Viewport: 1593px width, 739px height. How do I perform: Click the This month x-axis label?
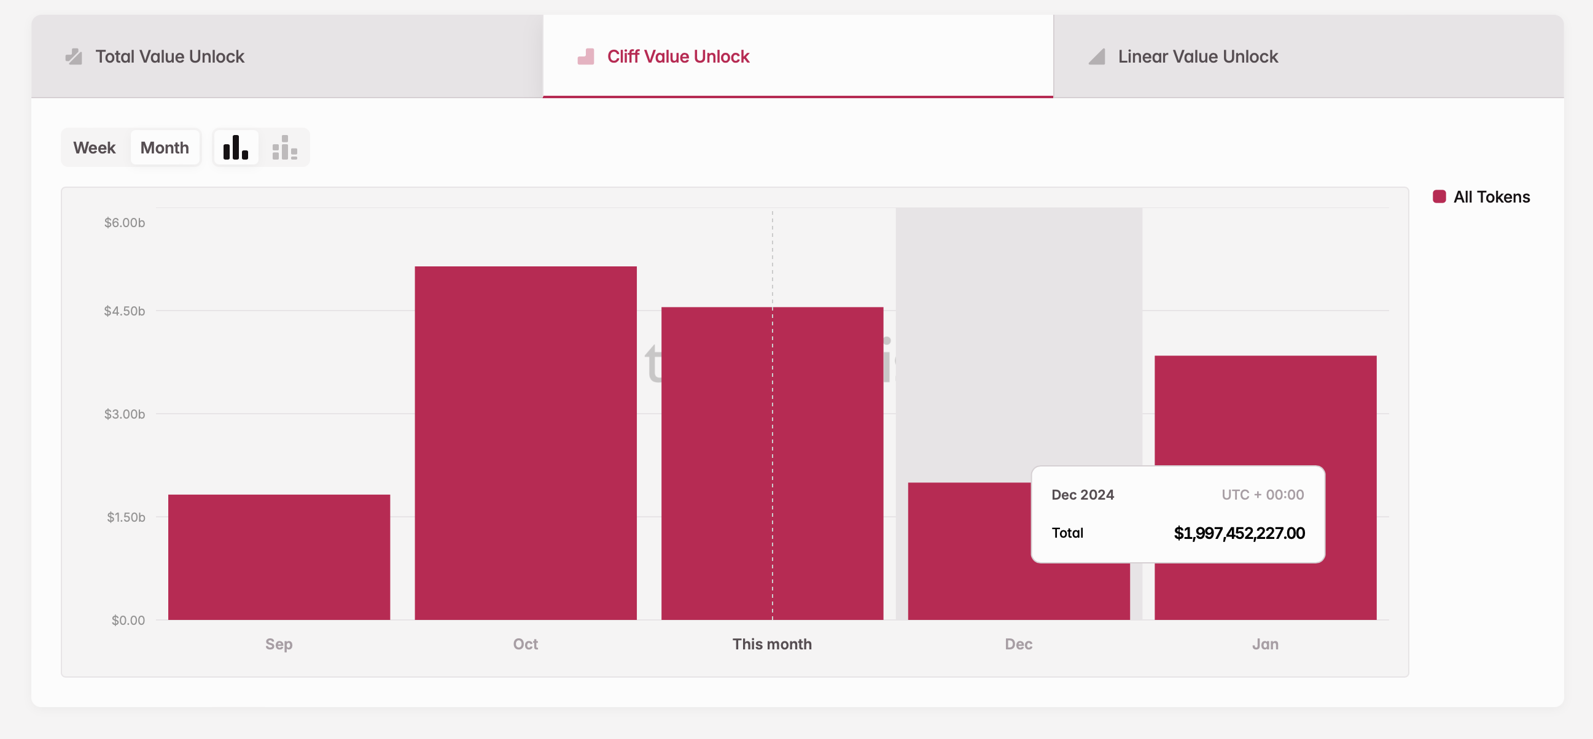[772, 644]
